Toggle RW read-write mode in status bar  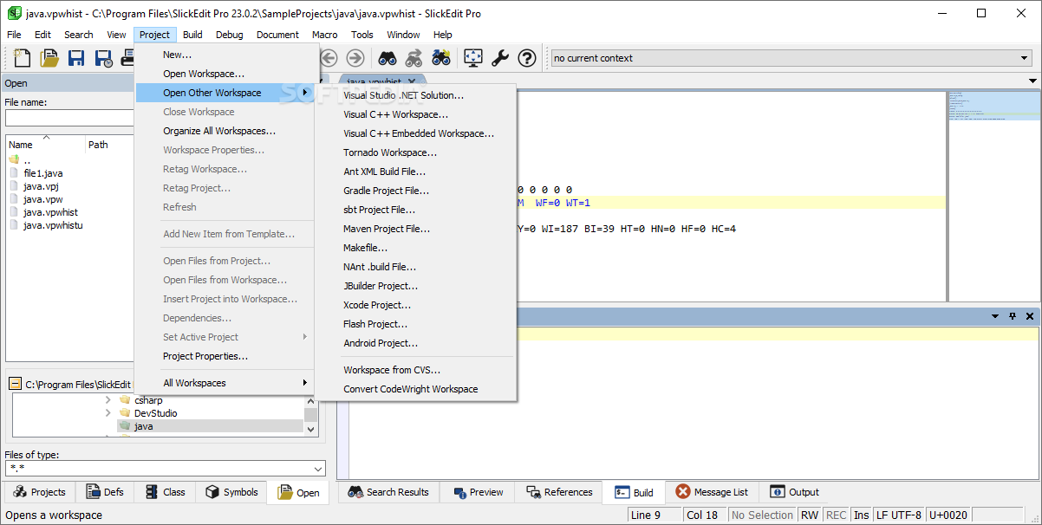(x=809, y=515)
